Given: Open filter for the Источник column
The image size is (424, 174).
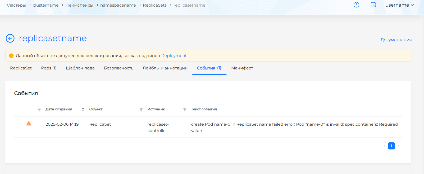Looking at the screenshot, I should (185, 109).
